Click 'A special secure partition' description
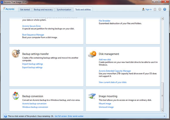The image size is (170, 120). 48,29
